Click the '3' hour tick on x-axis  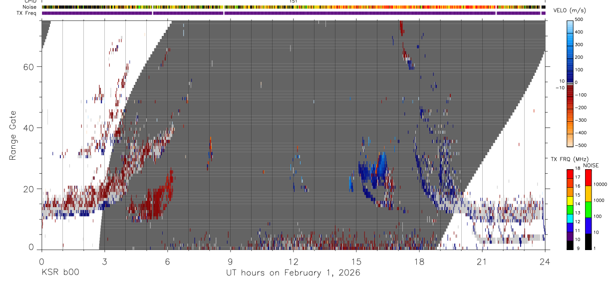click(x=104, y=261)
